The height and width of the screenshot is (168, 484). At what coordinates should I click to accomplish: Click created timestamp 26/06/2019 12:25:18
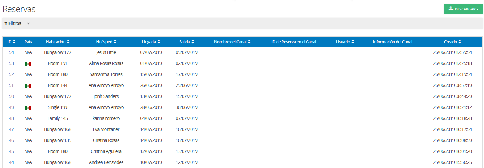pyautogui.click(x=452, y=63)
